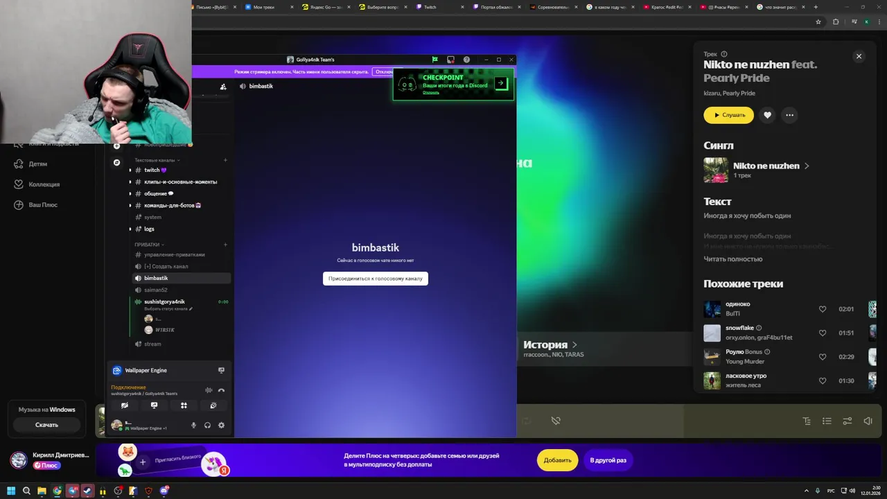Image resolution: width=887 pixels, height=499 pixels.
Task: Open playback settings sliders icon
Action: point(847,421)
